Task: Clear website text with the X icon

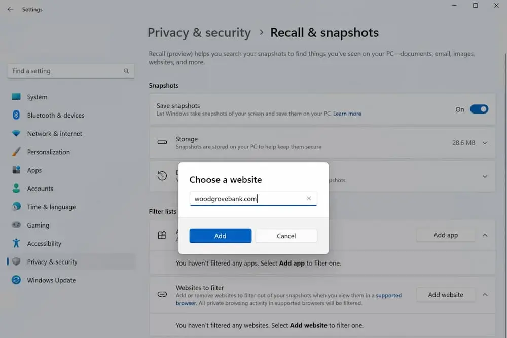Action: coord(309,199)
